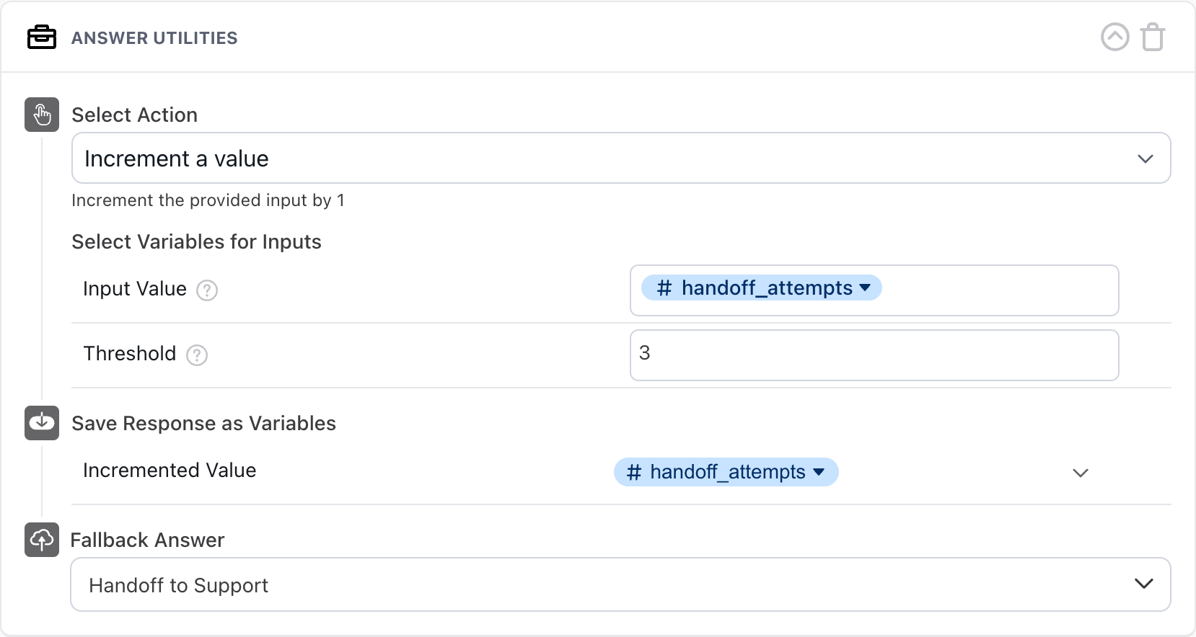Delete block with the trash icon
1196x637 pixels.
click(x=1153, y=37)
